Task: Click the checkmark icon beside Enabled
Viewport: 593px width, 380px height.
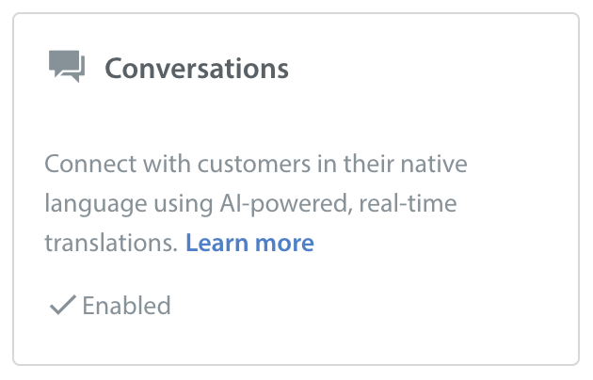Action: 62,305
